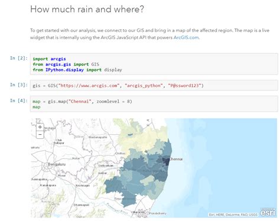Open the ArcGIS.com link
This screenshot has width=280, height=221.
[x=186, y=37]
